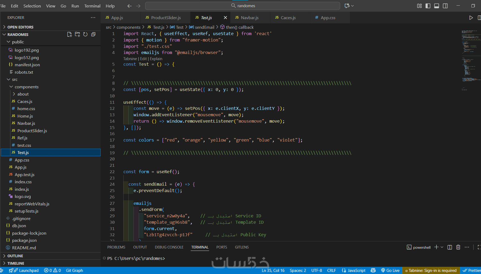This screenshot has height=274, width=481.
Task: Kill terminal using the trash icon
Action: point(458,247)
